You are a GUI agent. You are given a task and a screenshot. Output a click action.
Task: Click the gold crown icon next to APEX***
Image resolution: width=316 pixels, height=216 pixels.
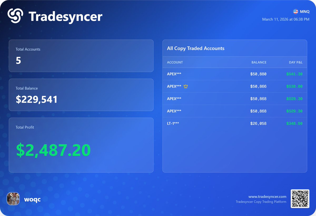186,86
